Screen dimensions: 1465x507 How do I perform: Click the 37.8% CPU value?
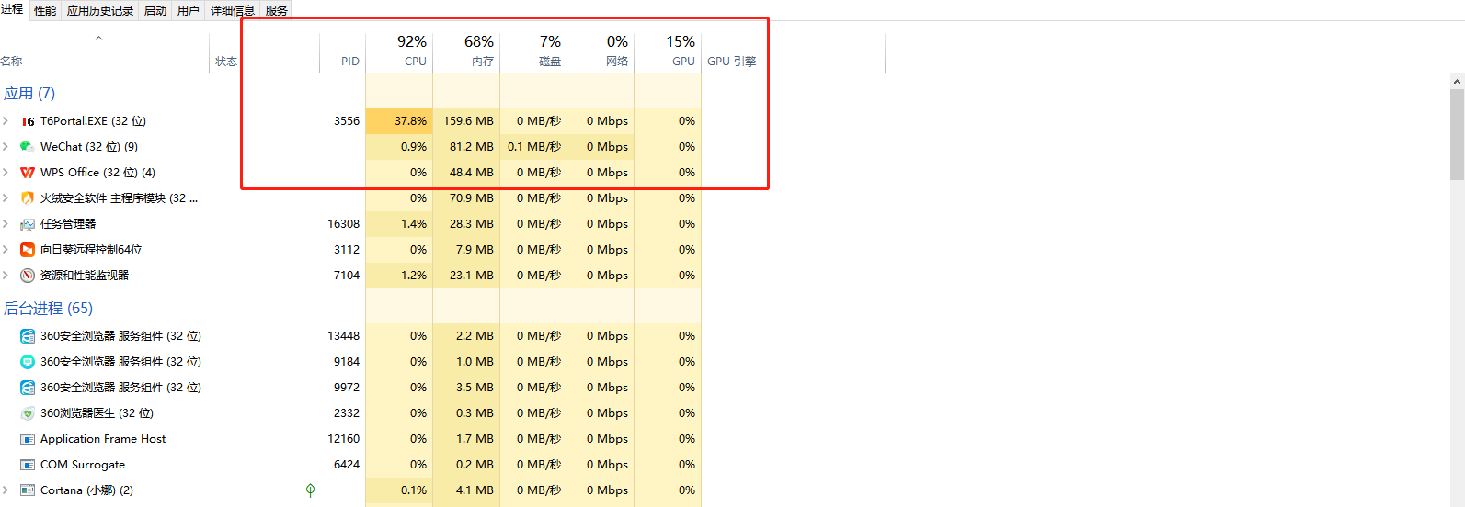click(410, 121)
